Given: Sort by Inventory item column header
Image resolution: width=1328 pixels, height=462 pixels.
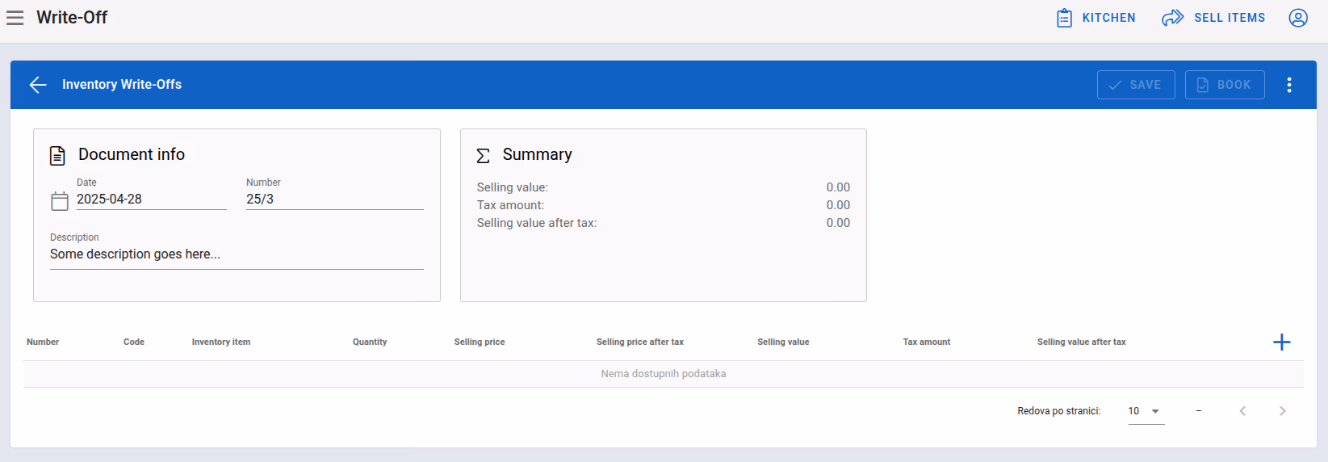Looking at the screenshot, I should click(x=221, y=342).
